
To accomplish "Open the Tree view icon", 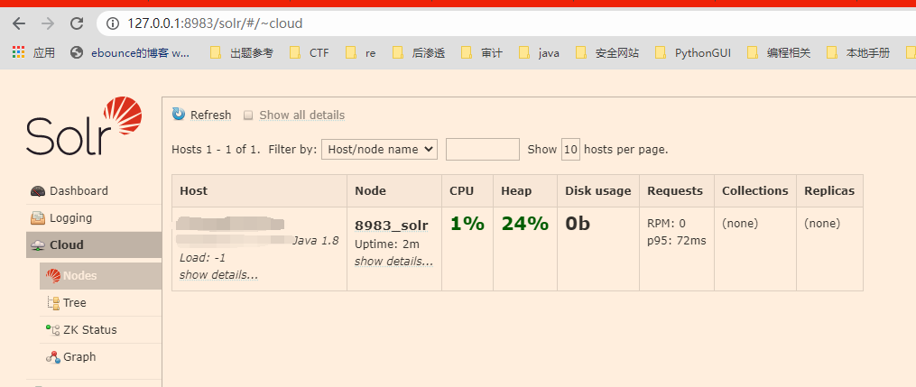I will pos(53,303).
